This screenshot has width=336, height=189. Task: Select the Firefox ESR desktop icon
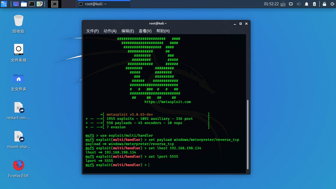pyautogui.click(x=18, y=168)
